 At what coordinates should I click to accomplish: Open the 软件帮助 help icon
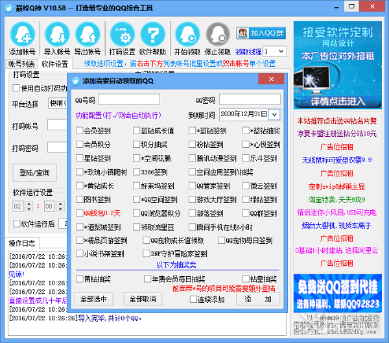[x=152, y=35]
